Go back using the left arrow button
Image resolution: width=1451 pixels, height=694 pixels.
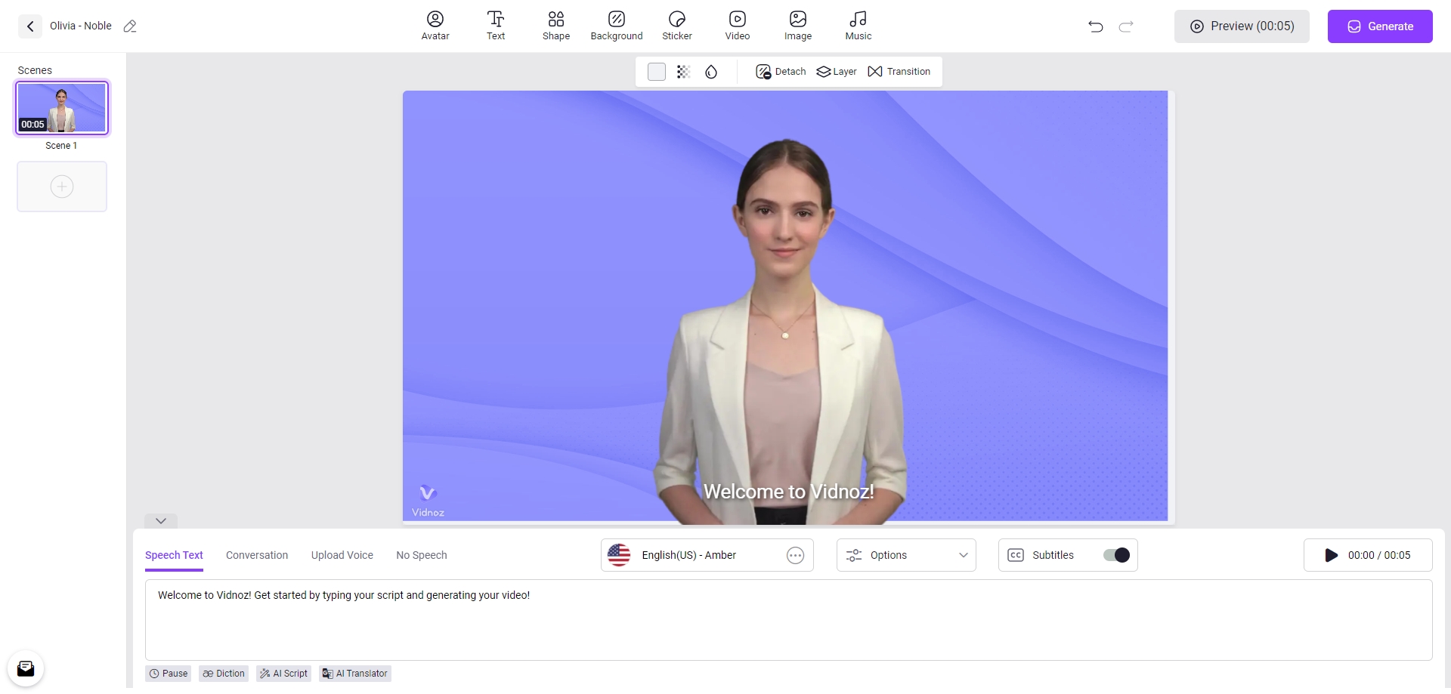pos(30,26)
